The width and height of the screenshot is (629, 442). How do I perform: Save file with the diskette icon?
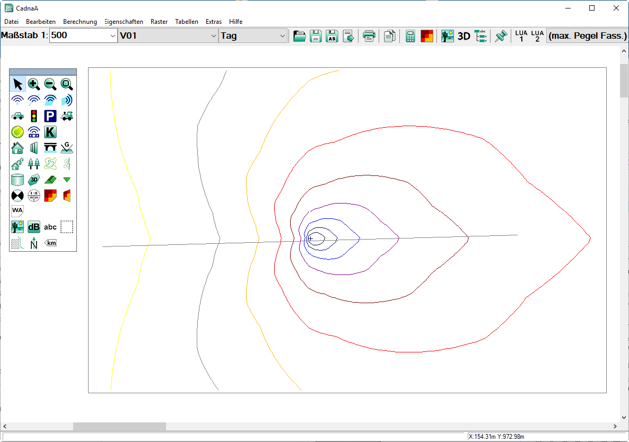click(316, 36)
